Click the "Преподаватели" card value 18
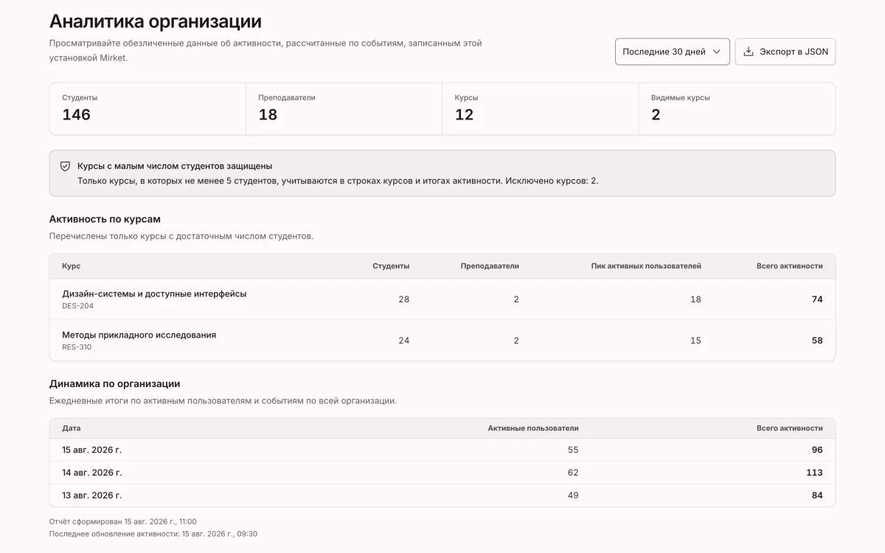Screen dimensions: 885x553 pos(268,114)
